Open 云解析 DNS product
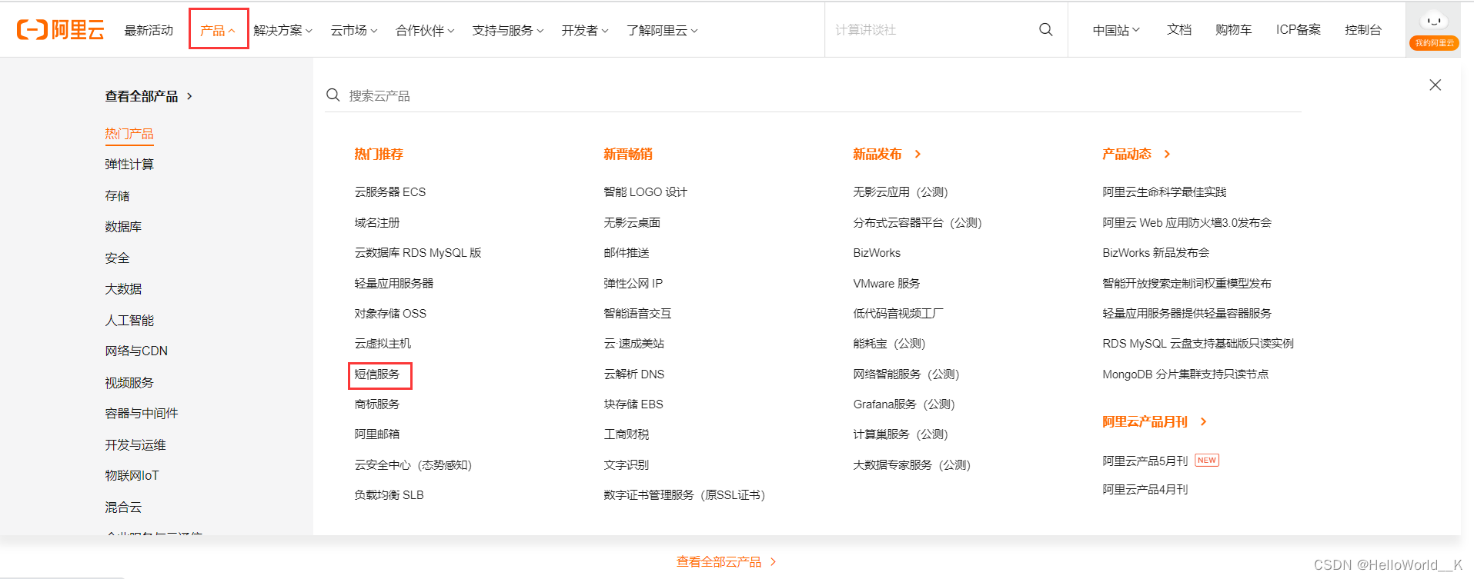Screen dimensions: 1474x579 [x=633, y=374]
